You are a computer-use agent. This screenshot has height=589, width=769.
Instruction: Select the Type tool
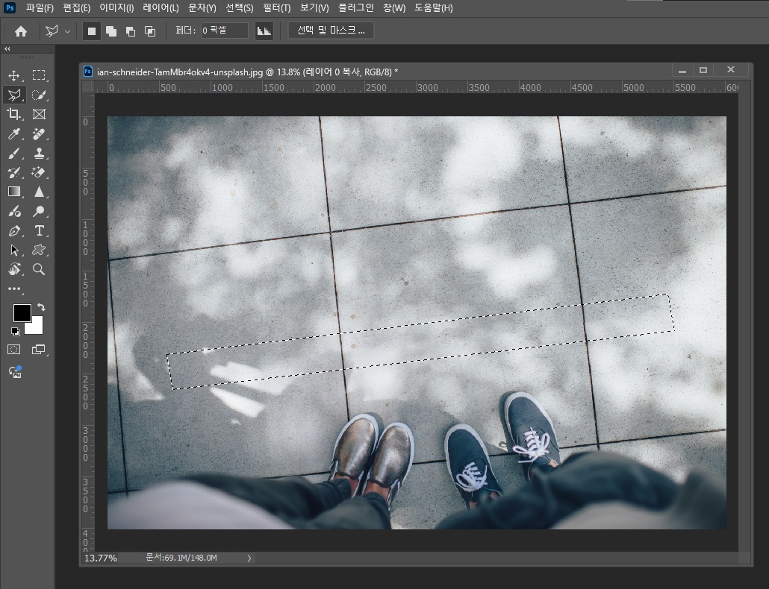click(x=39, y=230)
